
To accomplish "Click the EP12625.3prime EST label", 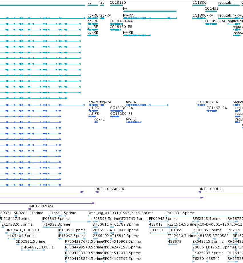I will (220, 247).
